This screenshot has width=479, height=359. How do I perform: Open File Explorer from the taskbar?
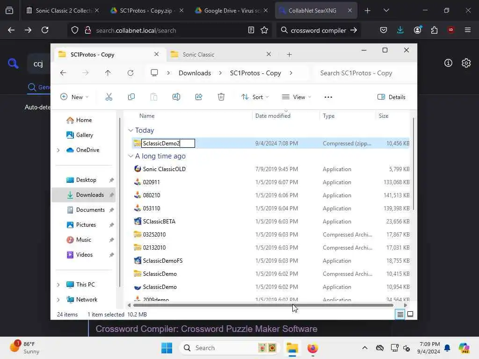tap(292, 348)
